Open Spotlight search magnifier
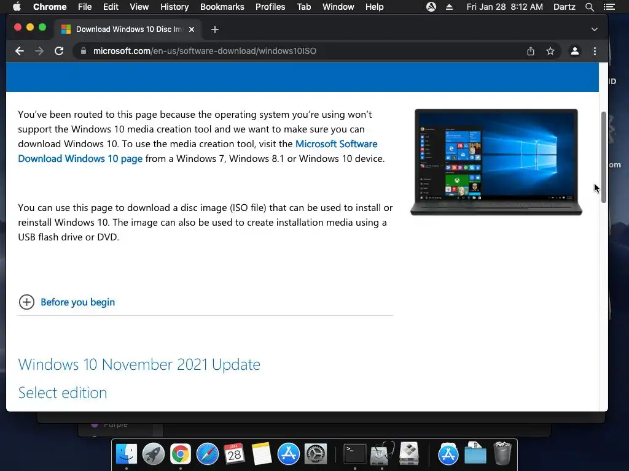The image size is (629, 471). click(589, 7)
